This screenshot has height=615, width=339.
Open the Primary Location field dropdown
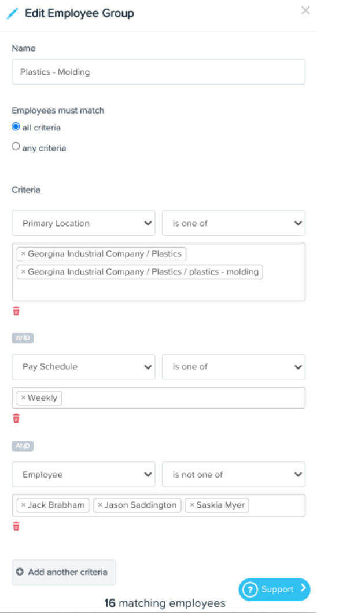[x=83, y=223]
